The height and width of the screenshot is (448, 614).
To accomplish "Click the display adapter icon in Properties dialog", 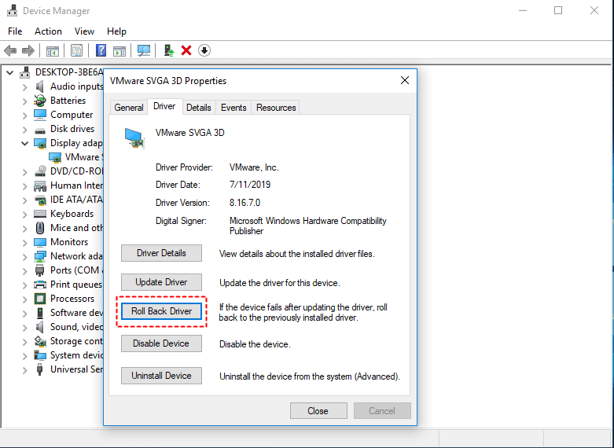I will click(134, 138).
